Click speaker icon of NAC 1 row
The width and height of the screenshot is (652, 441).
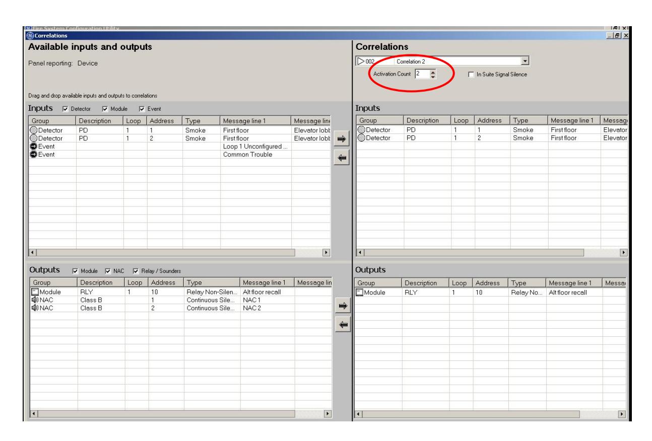click(35, 301)
